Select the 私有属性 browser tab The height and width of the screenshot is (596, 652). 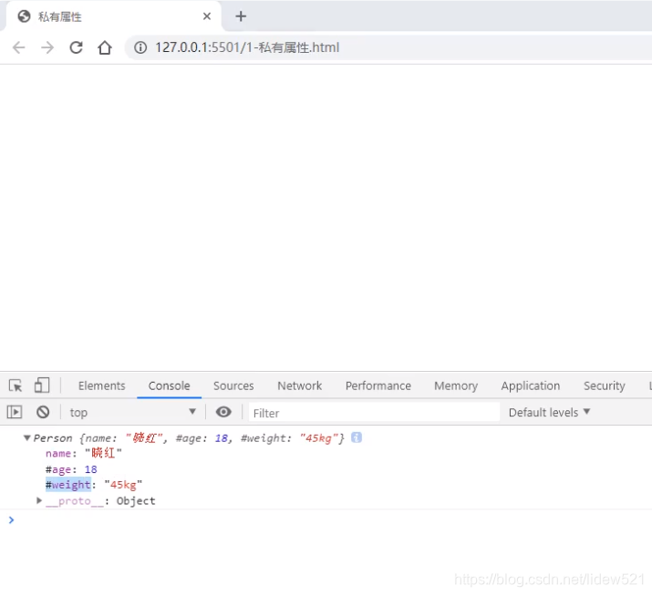tap(112, 16)
